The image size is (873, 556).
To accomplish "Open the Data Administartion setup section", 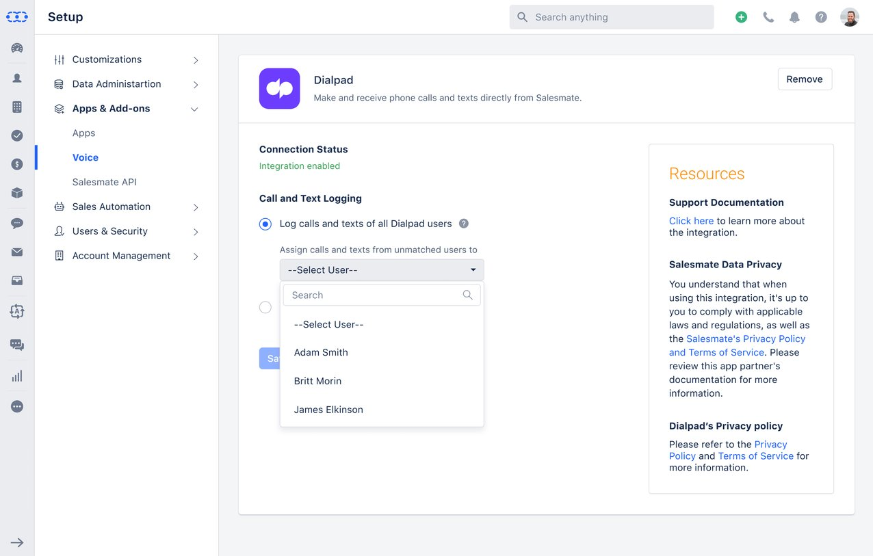I will pyautogui.click(x=117, y=84).
